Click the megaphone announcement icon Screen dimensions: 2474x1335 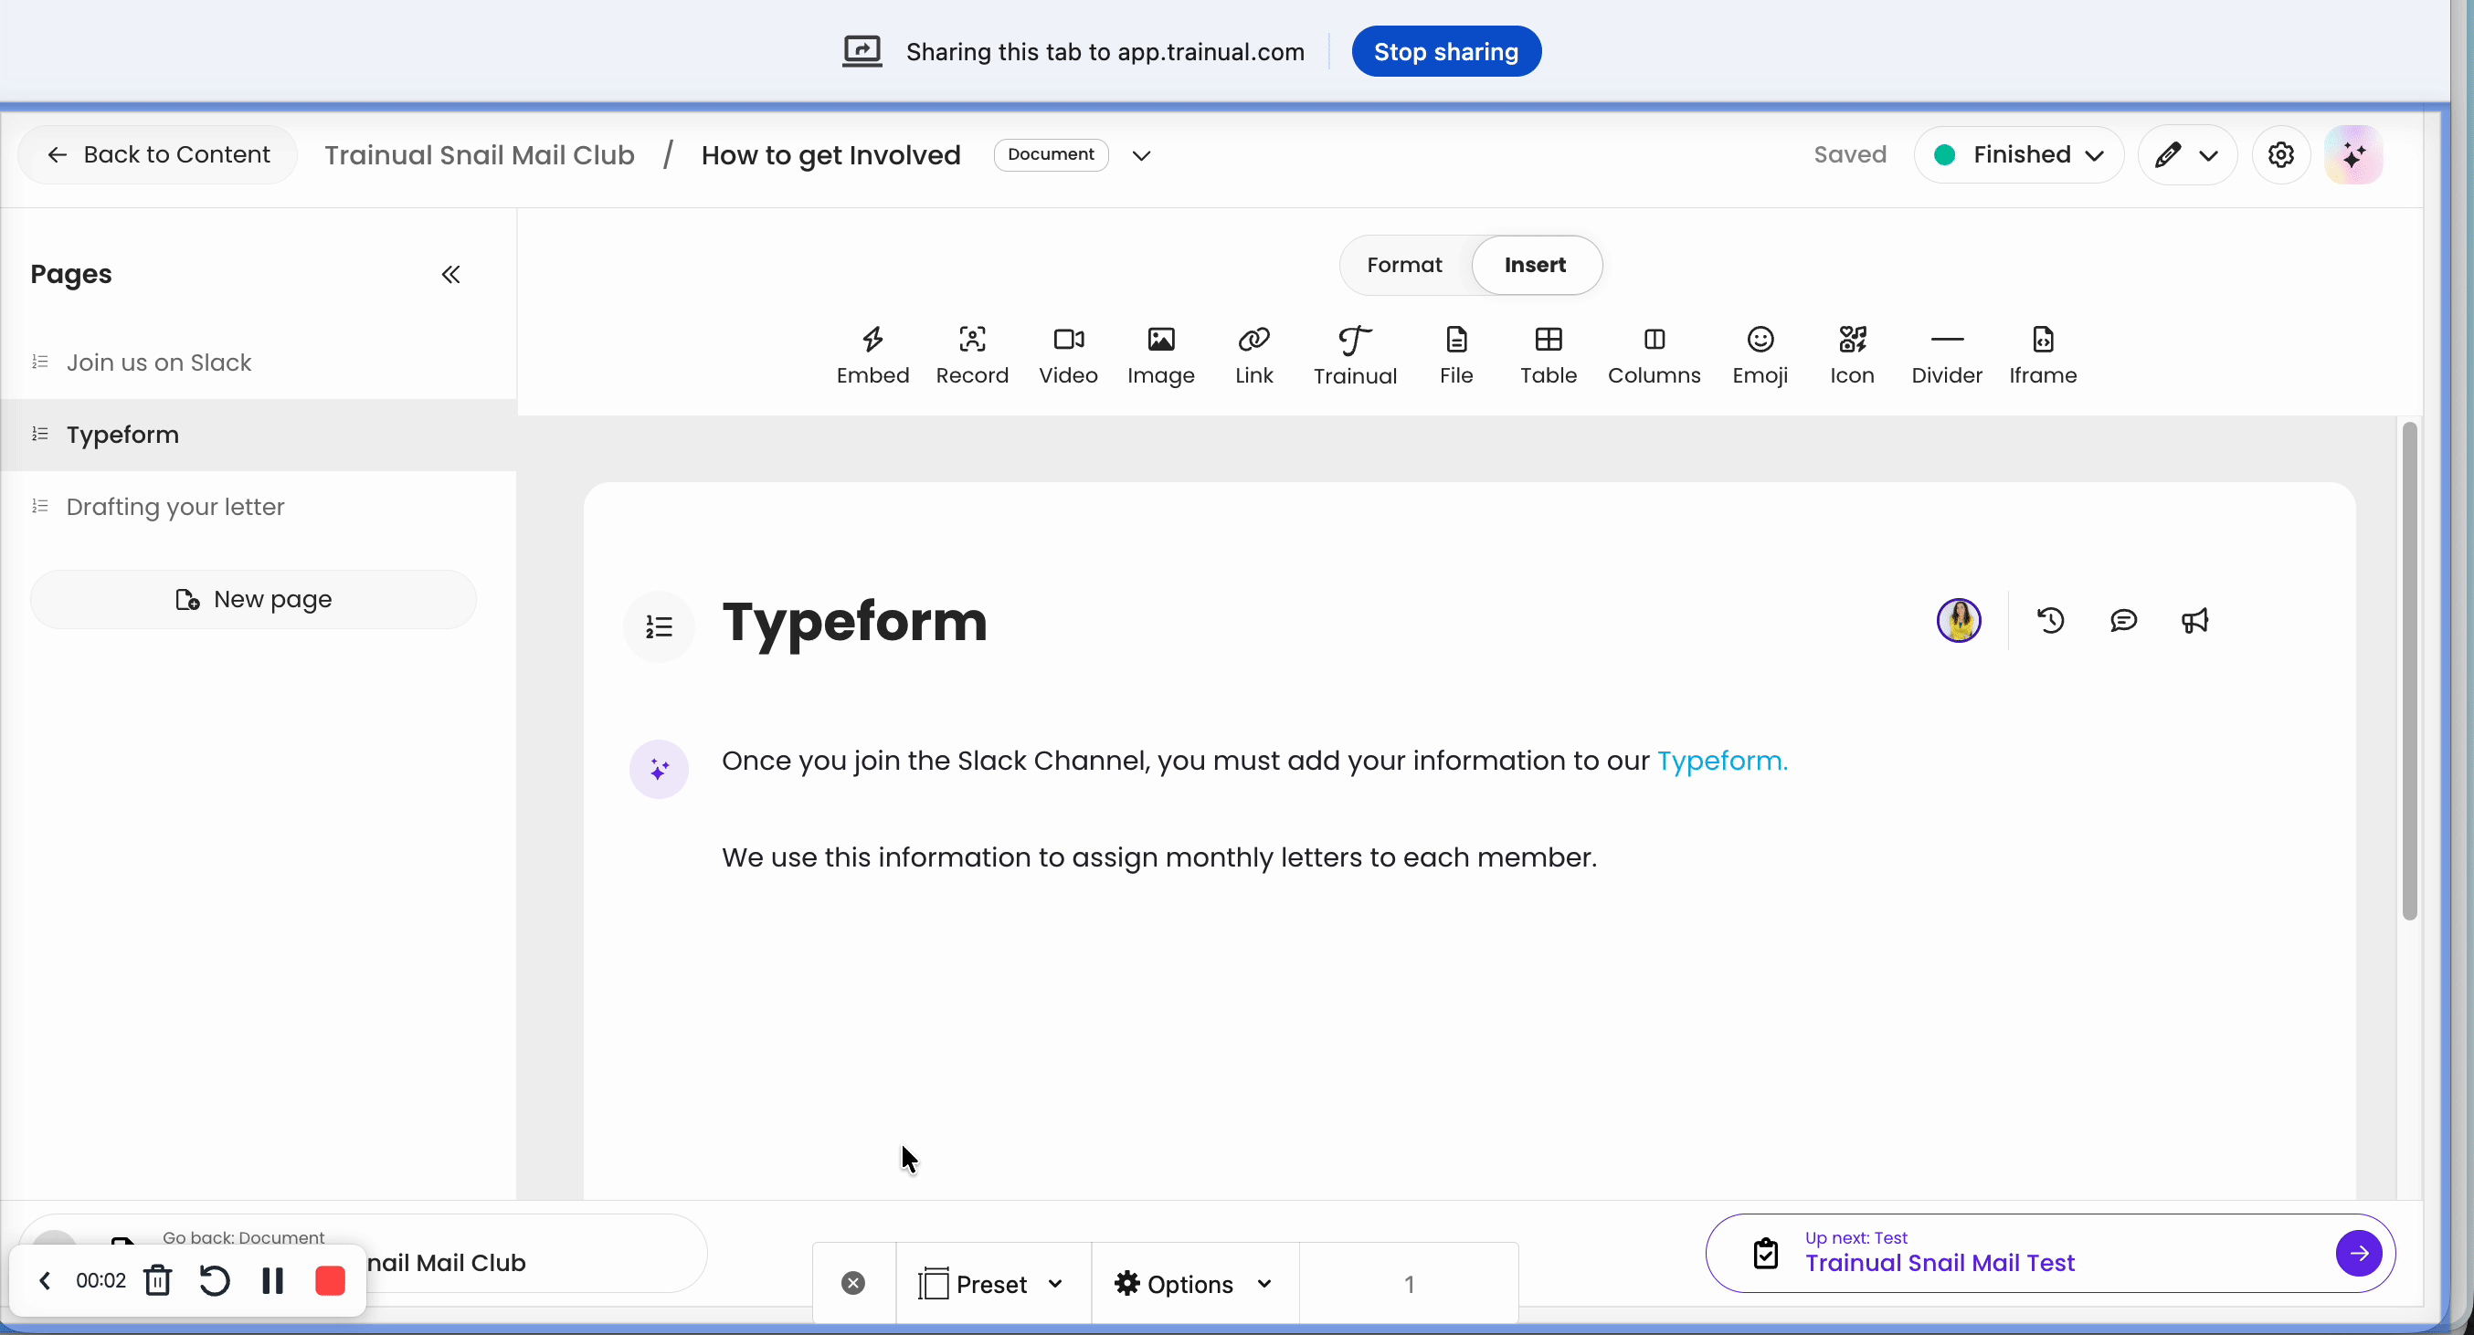click(x=2194, y=621)
